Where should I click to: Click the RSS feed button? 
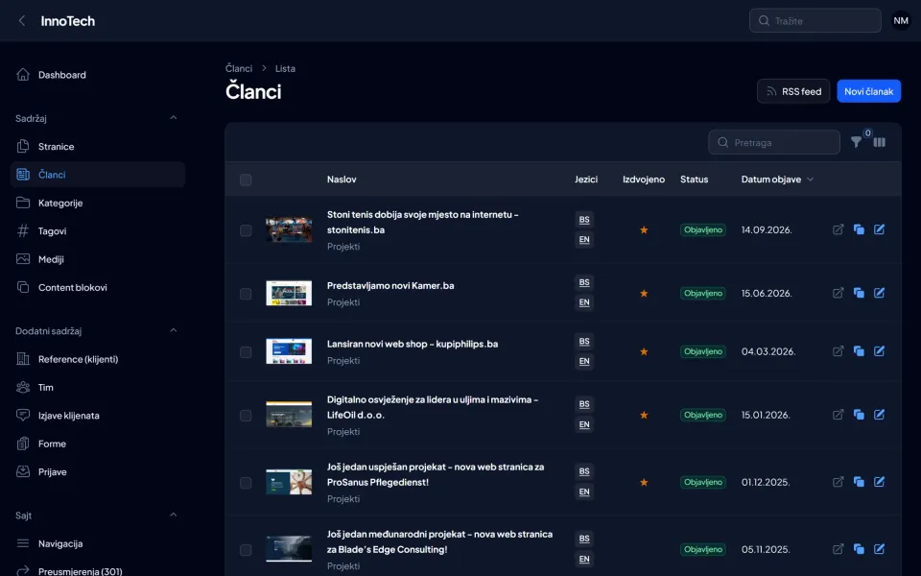[x=793, y=91]
